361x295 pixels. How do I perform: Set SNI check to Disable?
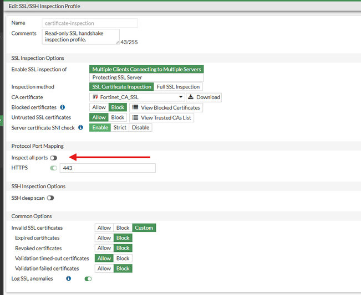coord(140,127)
